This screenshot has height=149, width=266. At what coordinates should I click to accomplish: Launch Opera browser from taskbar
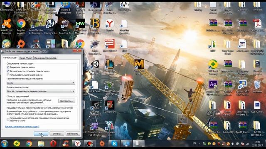53,144
